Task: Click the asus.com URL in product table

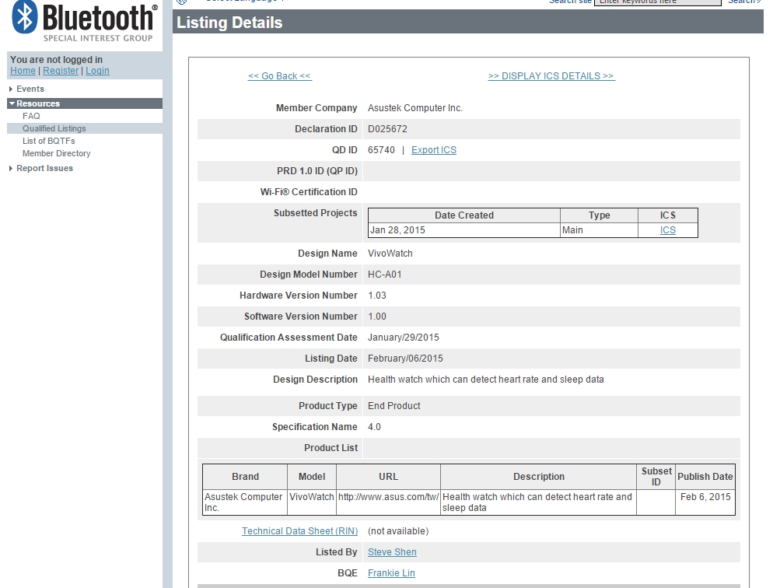Action: pos(388,497)
